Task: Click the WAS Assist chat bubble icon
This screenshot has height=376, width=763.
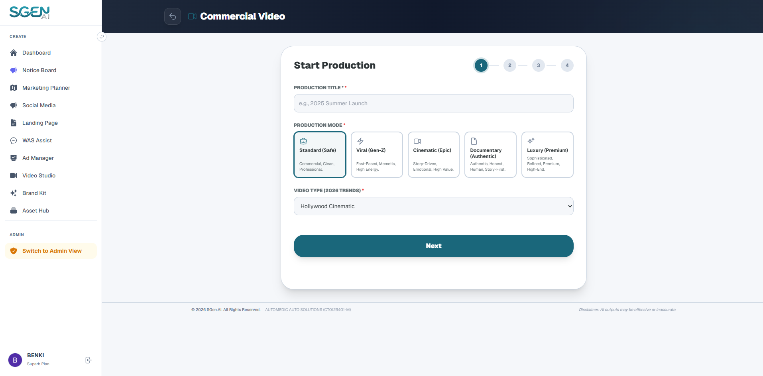Action: point(14,140)
